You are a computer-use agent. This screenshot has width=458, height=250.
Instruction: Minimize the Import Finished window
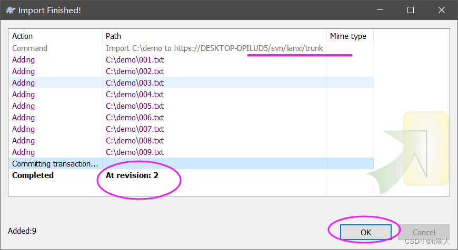pos(380,10)
